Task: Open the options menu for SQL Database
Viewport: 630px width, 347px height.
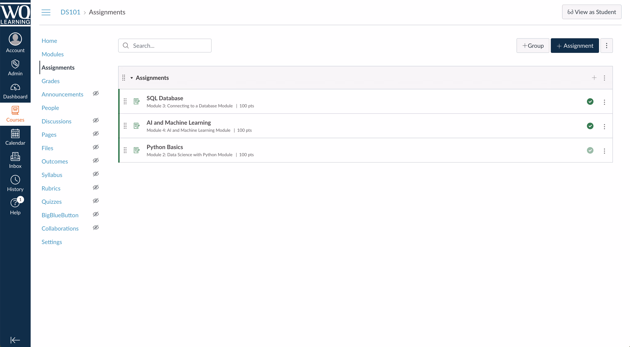Action: [604, 102]
